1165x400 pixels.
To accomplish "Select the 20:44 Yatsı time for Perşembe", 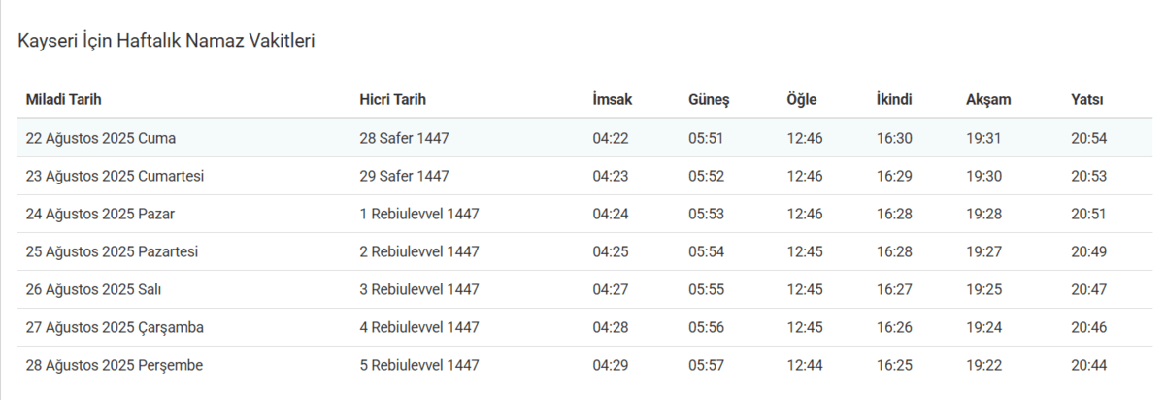I will pyautogui.click(x=1089, y=365).
